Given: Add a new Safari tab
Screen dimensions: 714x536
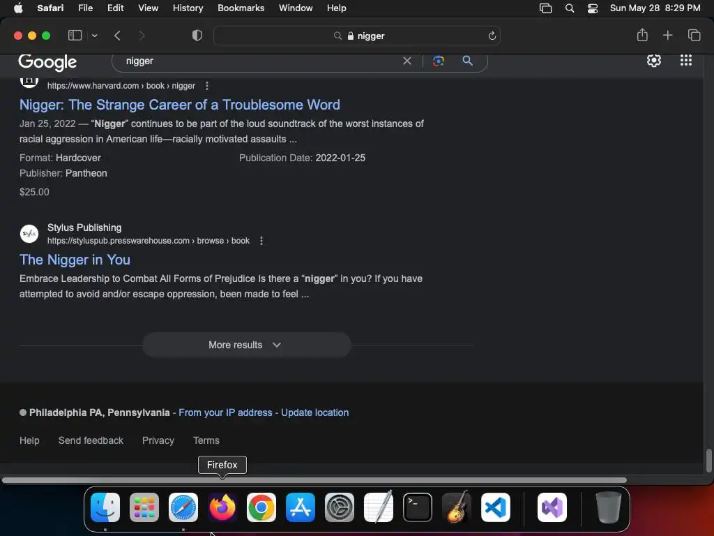Looking at the screenshot, I should point(667,35).
